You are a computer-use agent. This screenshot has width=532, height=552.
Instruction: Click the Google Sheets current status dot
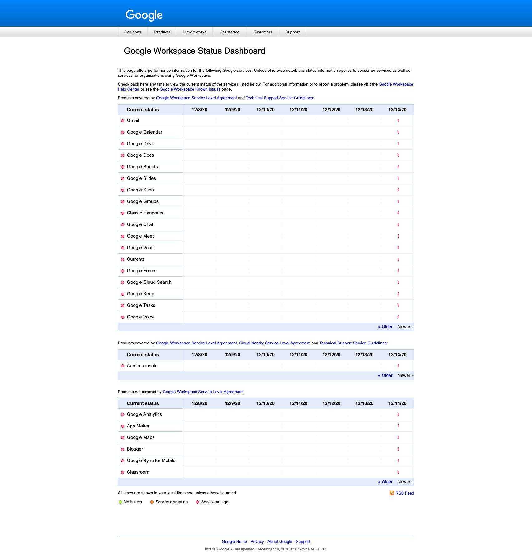[x=123, y=167]
